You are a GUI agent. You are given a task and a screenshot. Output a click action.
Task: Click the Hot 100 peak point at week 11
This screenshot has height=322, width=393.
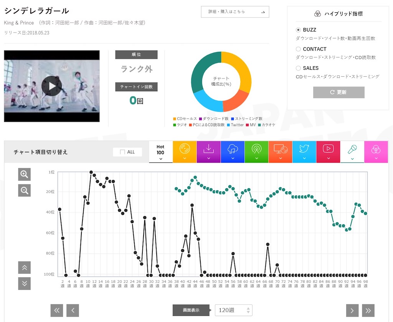point(91,172)
